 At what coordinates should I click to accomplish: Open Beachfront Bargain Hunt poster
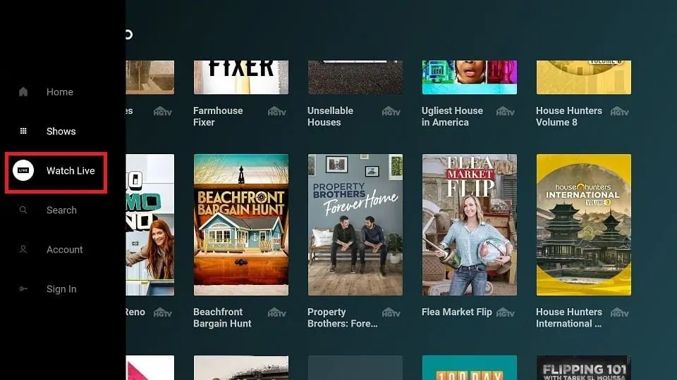tap(241, 224)
